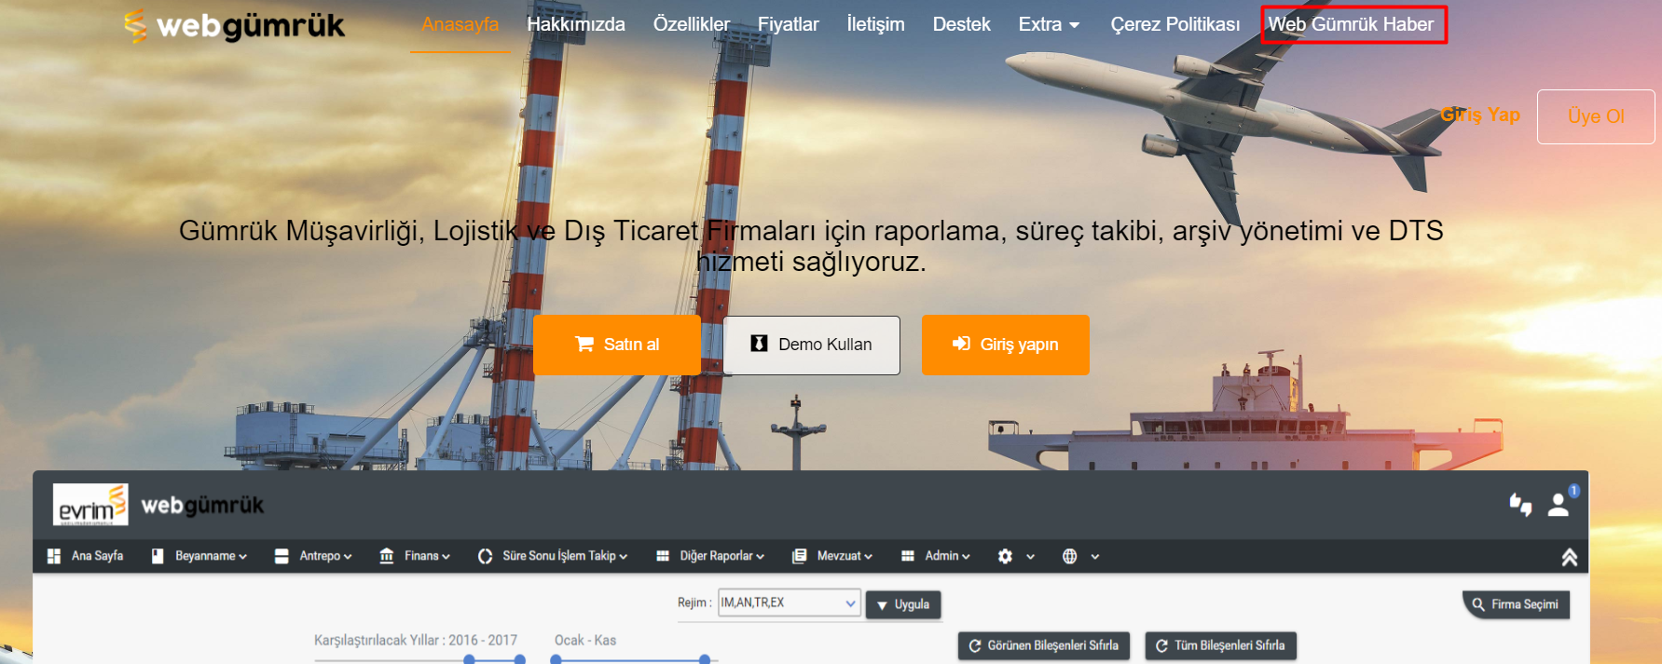
Task: Open the Anasayfa nav tab
Action: [x=460, y=24]
